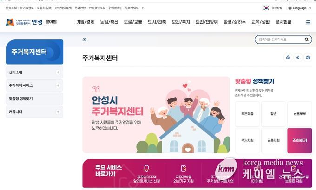The width and height of the screenshot is (316, 190).
Task: Open the 도시/건축 menu
Action: coord(157,22)
